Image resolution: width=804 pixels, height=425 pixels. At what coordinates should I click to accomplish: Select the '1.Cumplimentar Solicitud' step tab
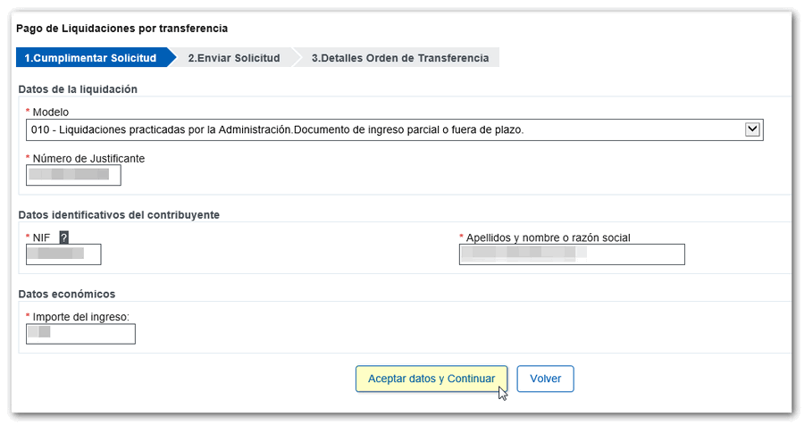(89, 58)
